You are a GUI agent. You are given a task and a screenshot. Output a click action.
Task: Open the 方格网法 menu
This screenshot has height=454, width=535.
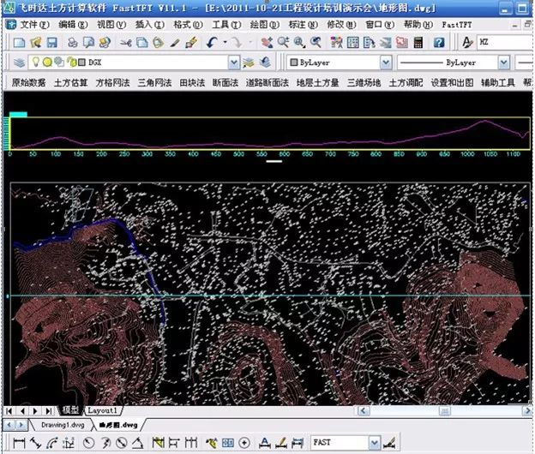pyautogui.click(x=111, y=83)
